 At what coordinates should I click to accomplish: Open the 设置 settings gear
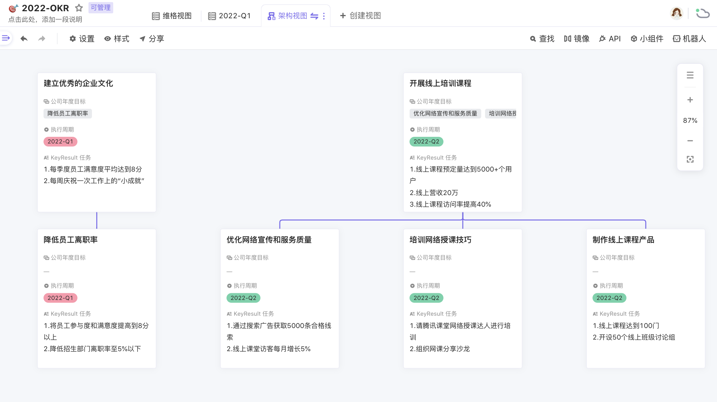click(82, 39)
